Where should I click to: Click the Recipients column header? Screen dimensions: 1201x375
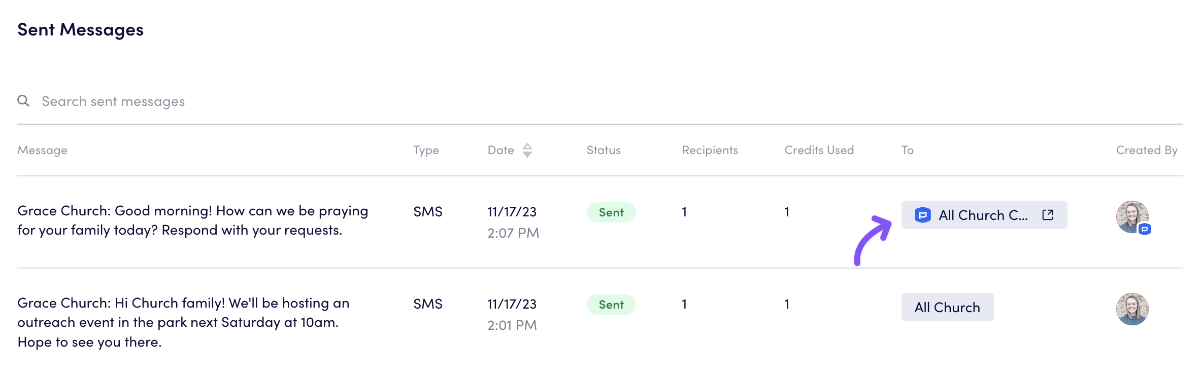point(710,150)
